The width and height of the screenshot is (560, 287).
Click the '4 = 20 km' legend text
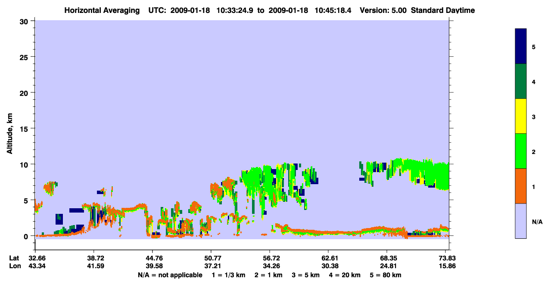pyautogui.click(x=345, y=275)
